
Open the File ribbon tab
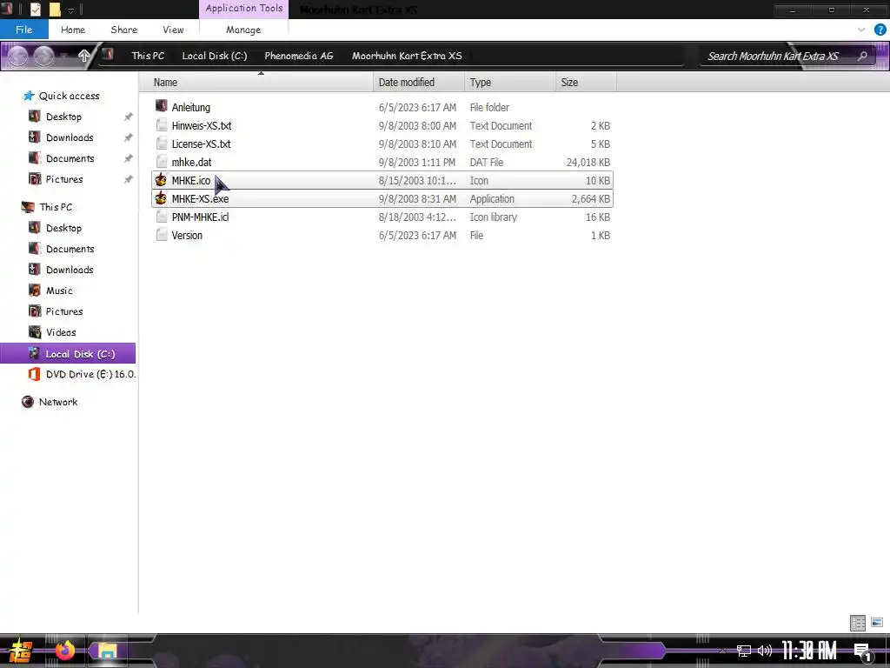(23, 30)
